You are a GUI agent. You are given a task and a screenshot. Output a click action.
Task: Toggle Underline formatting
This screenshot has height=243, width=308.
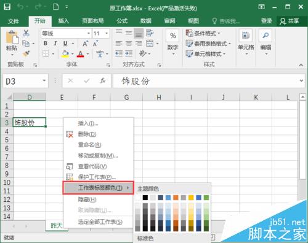pyautogui.click(x=65, y=44)
